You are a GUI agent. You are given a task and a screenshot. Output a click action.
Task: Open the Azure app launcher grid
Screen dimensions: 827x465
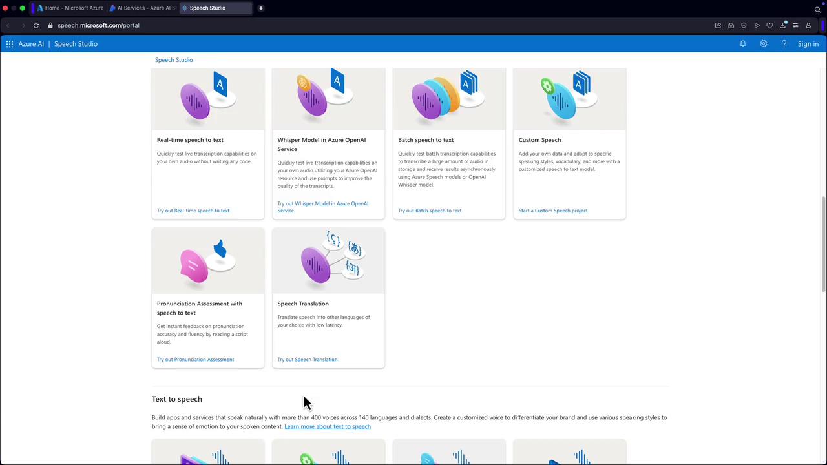coord(10,44)
